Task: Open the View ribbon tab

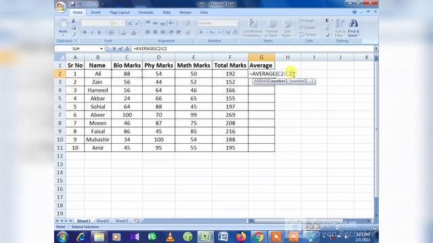Action: 204,12
